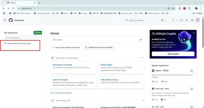Dismiss the GitHub Copilot promo banner
Viewport: 204px width, 108px height.
tap(194, 33)
